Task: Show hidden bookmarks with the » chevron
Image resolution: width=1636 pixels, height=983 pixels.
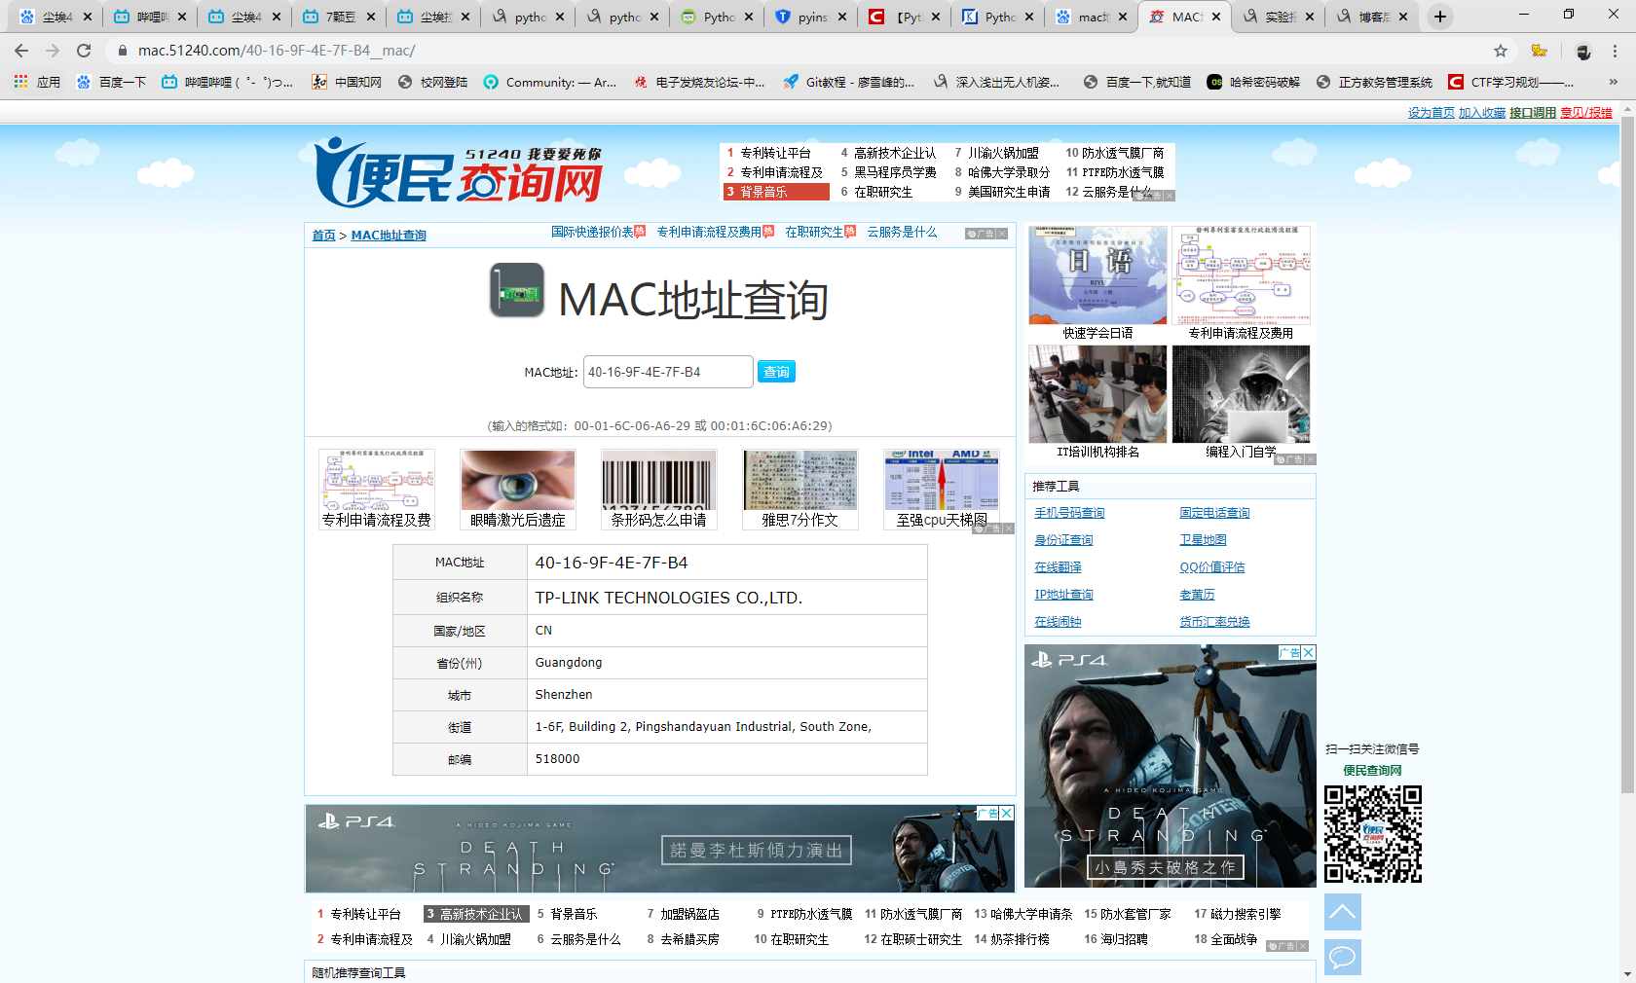Action: [1614, 82]
